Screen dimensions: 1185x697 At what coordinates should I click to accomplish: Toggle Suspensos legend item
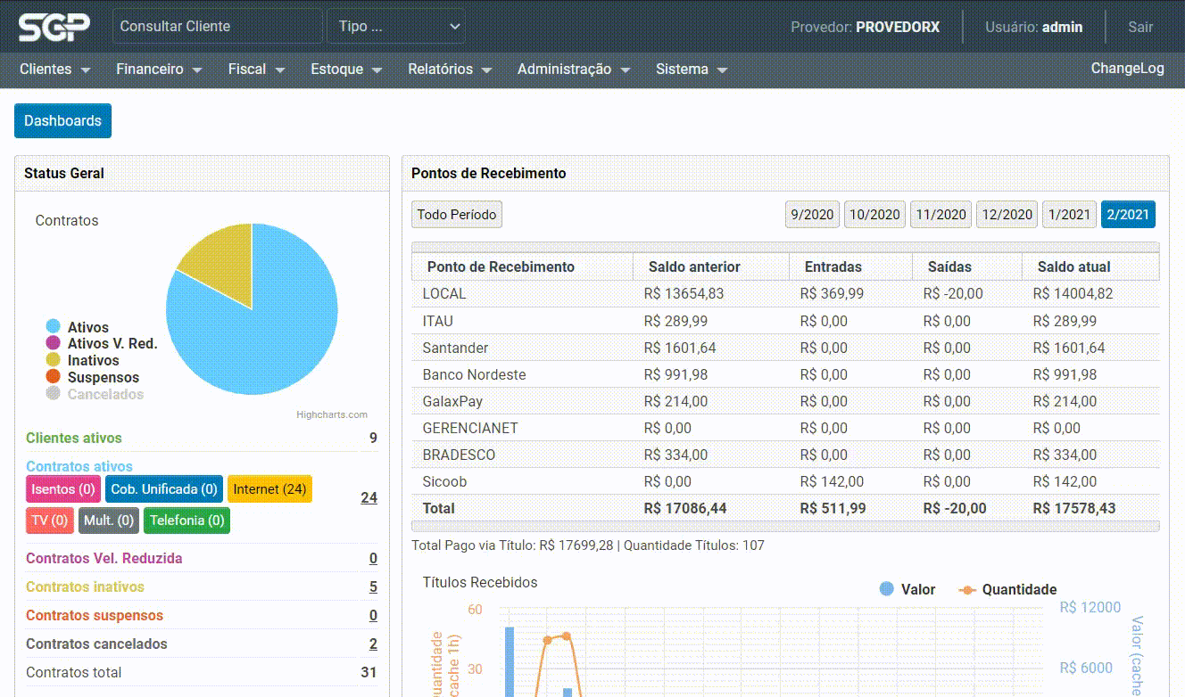pyautogui.click(x=92, y=377)
